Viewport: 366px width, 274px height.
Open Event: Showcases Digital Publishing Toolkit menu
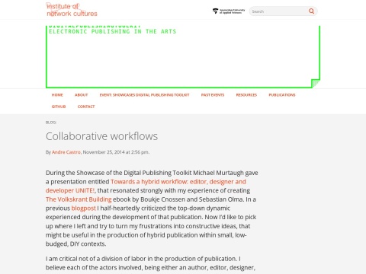pyautogui.click(x=144, y=95)
